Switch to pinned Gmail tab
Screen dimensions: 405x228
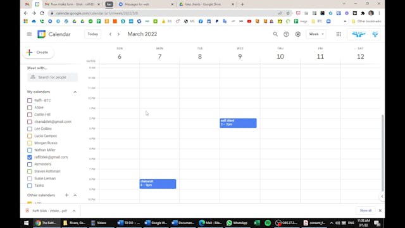tap(27, 4)
